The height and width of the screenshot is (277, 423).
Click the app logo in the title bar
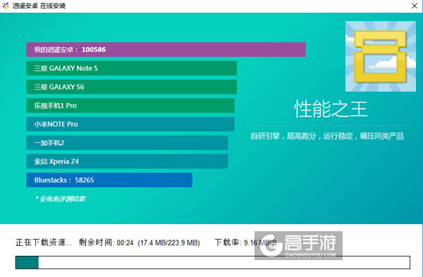6,6
